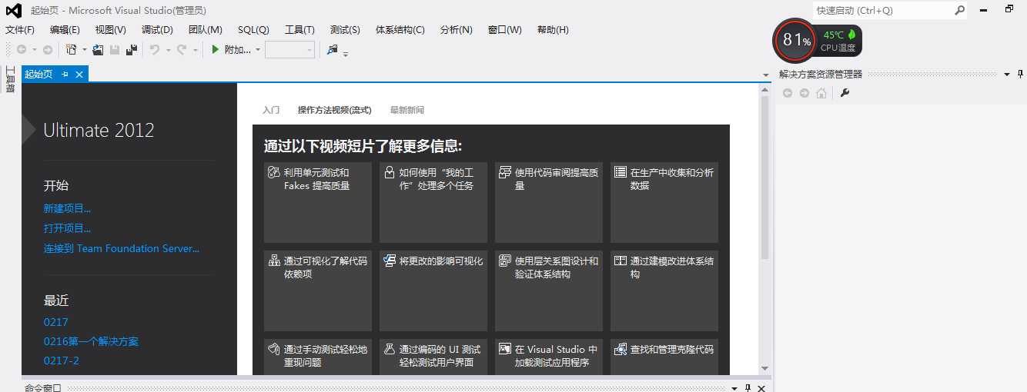Open the 窗口(W) menu
Screen dimensions: 1027x392
[505, 30]
